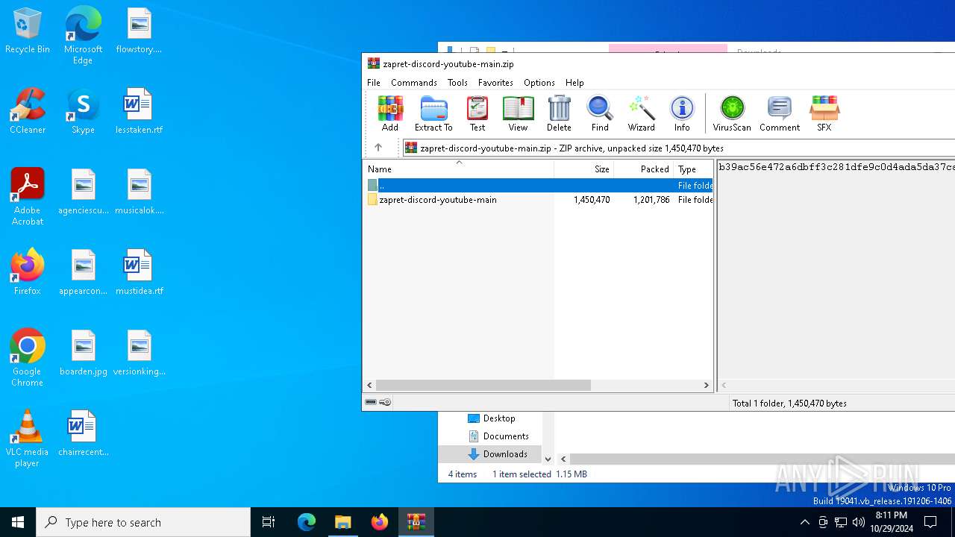Click the WinRAR taskbar button

[416, 522]
